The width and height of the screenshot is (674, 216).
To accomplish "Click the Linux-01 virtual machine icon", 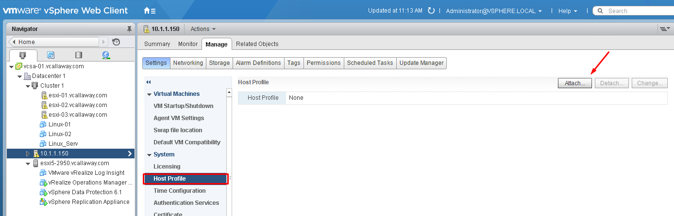I will (x=43, y=124).
